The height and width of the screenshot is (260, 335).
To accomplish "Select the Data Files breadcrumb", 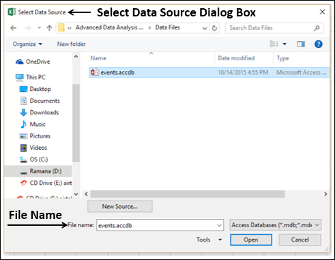I will (168, 27).
